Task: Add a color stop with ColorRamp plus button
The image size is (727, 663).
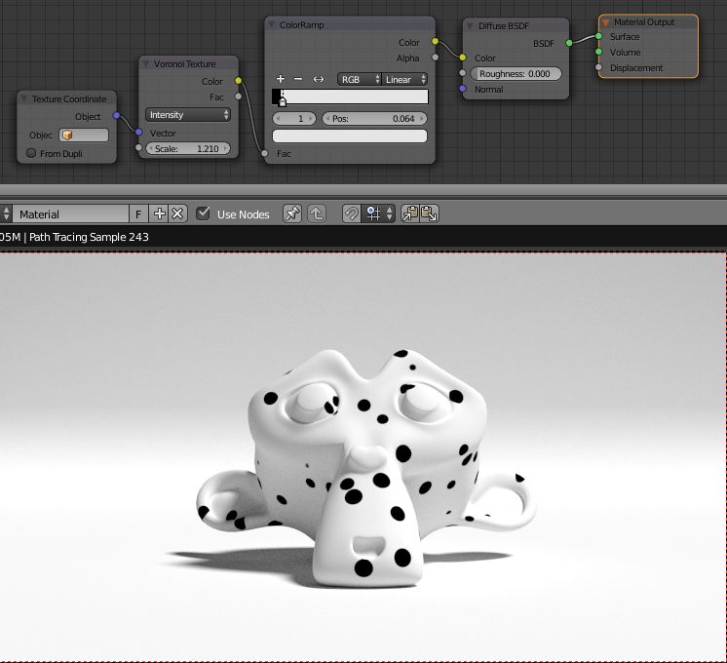Action: click(x=280, y=79)
